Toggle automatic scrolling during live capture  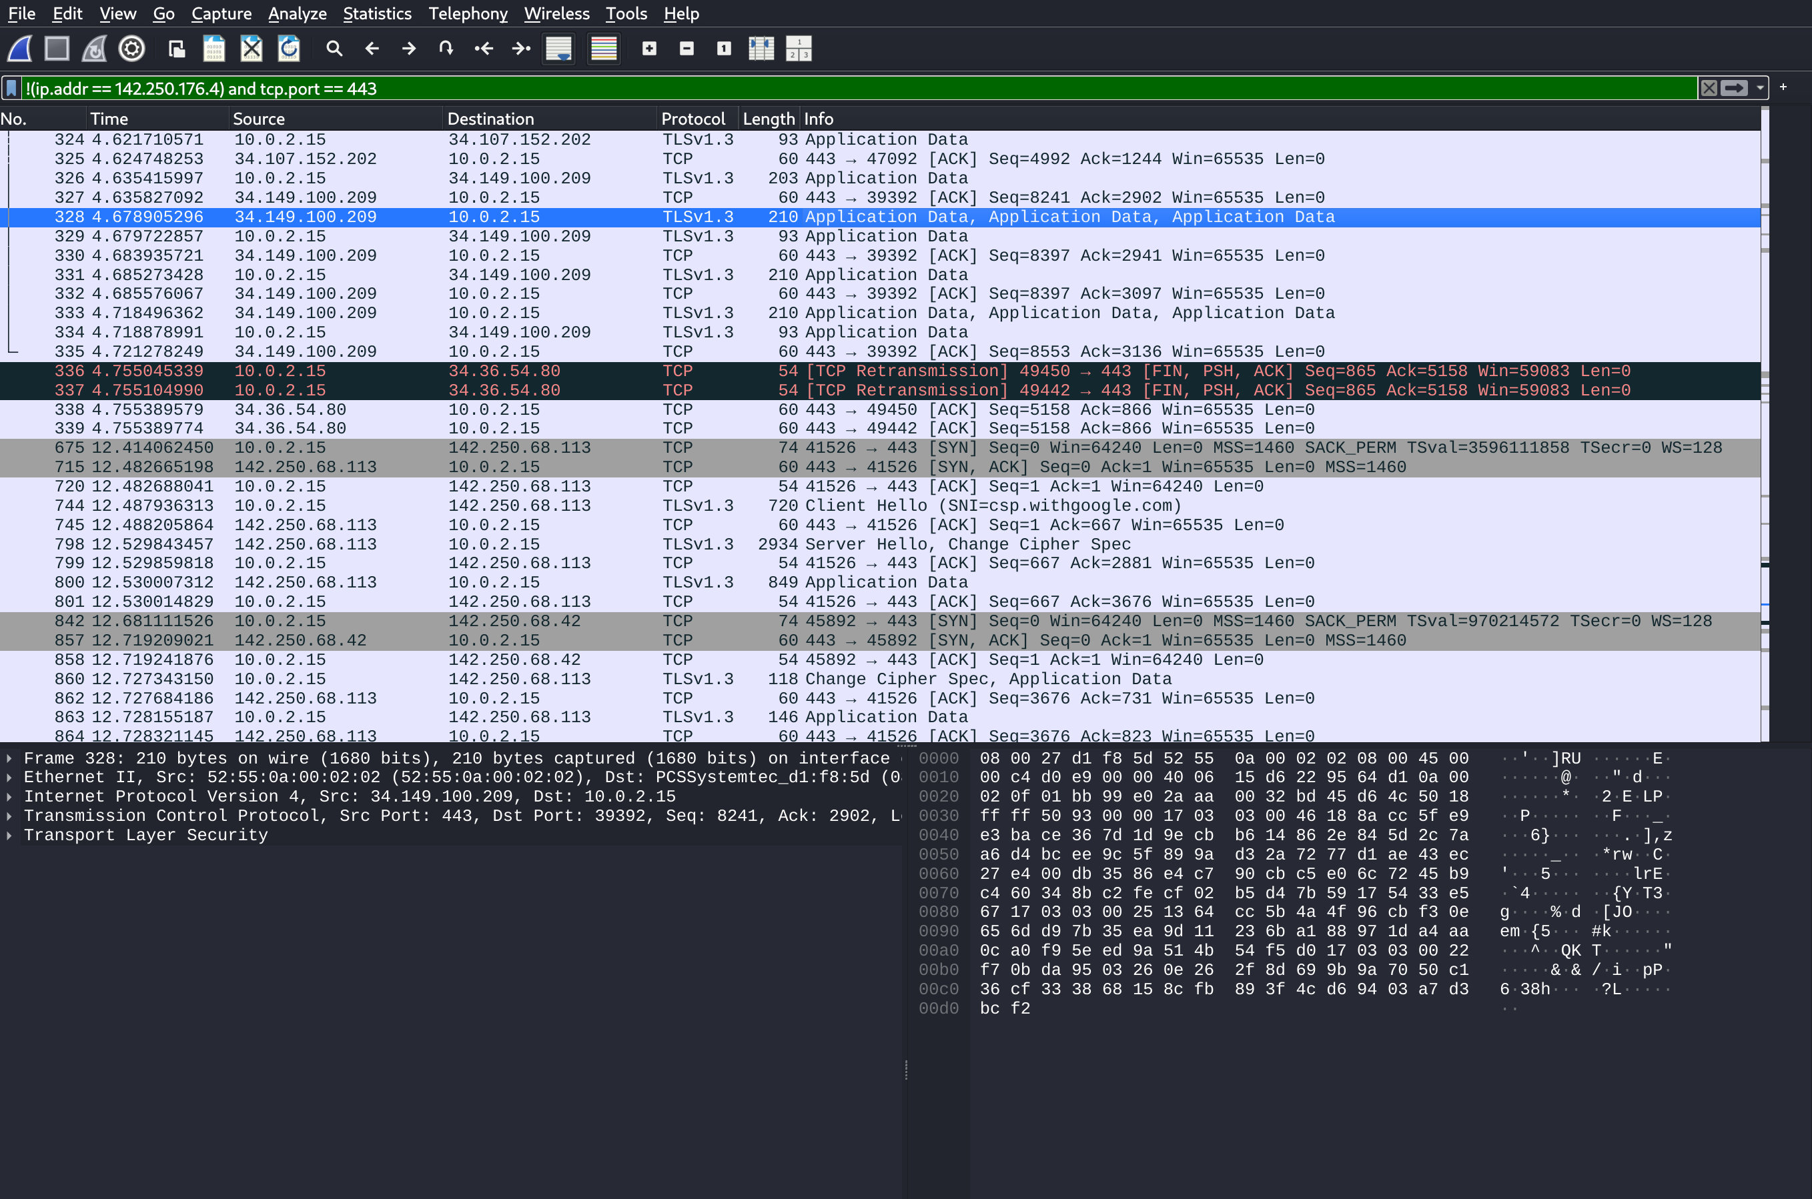pos(558,49)
